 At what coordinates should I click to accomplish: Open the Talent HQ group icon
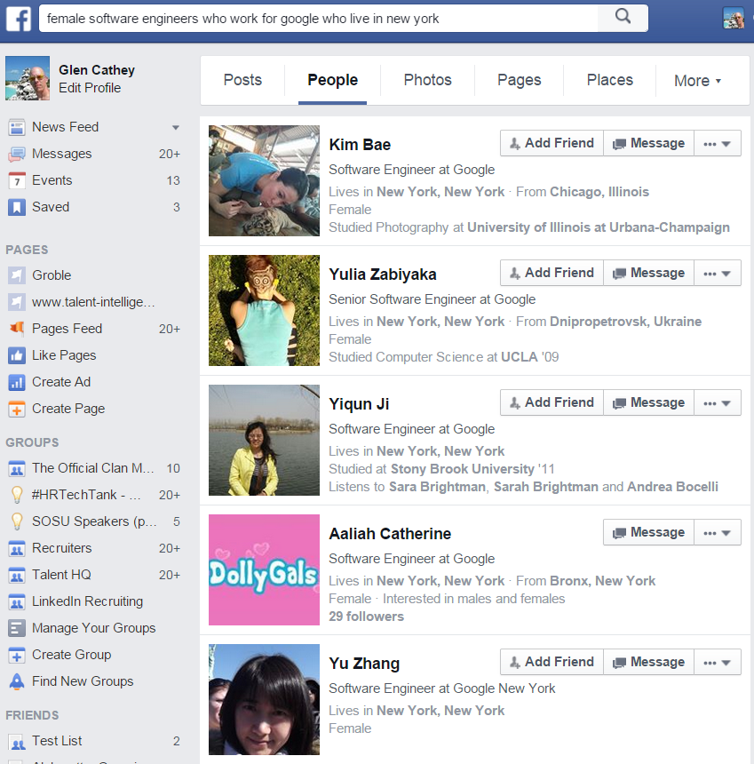click(x=17, y=576)
